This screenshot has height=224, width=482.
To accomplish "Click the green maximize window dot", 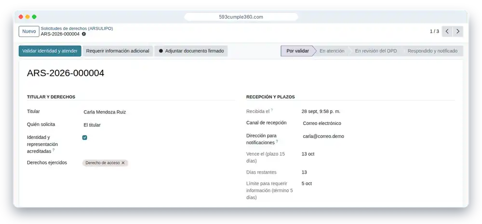I will coord(34,17).
